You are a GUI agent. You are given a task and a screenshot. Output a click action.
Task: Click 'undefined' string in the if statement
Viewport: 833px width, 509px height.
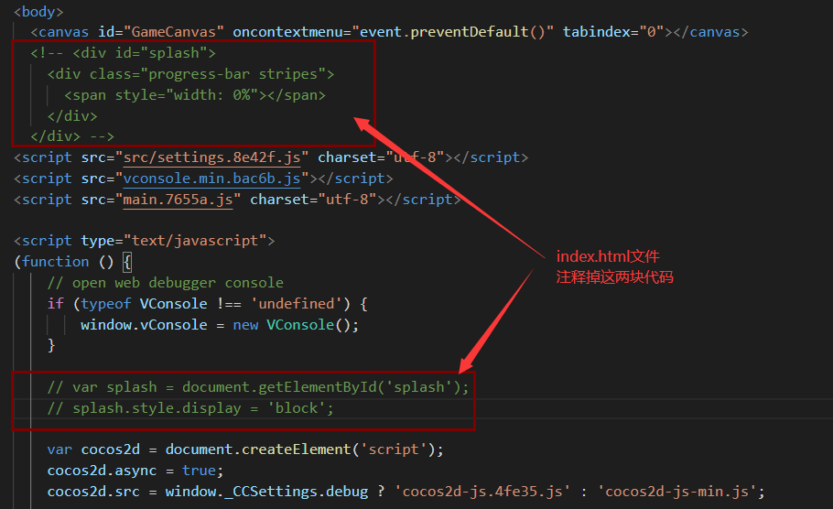click(297, 303)
